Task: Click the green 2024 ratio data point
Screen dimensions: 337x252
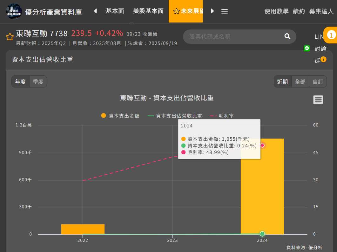Action: tap(262, 234)
